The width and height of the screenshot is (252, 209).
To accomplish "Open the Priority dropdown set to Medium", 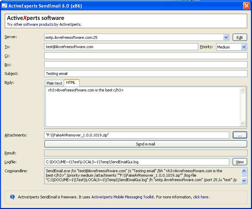I will 244,47.
